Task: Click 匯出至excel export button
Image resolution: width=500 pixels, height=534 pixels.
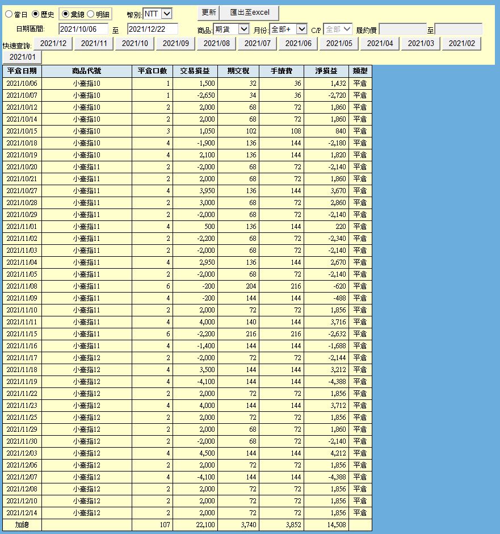Action: (250, 13)
